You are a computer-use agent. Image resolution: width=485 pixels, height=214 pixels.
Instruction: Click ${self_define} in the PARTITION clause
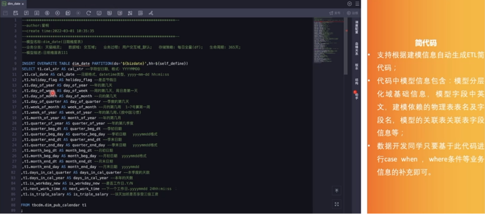[x=171, y=63]
